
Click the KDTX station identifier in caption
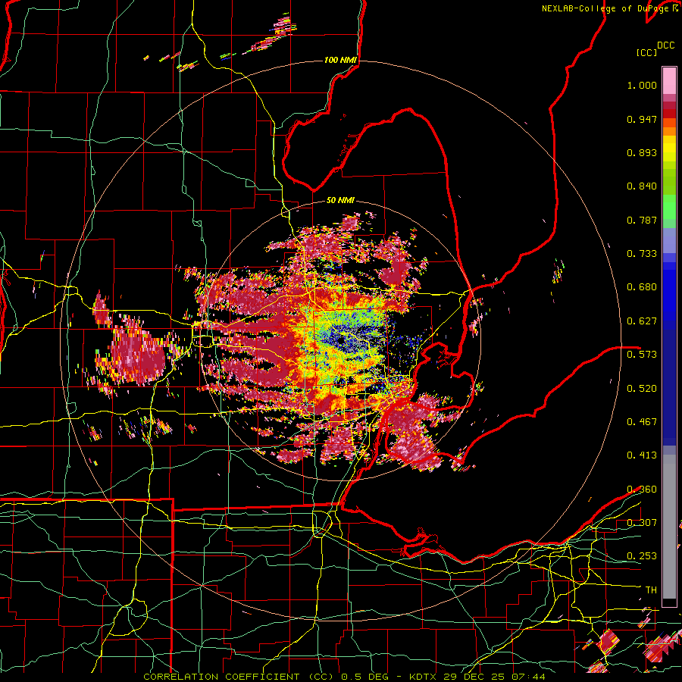[x=424, y=677]
